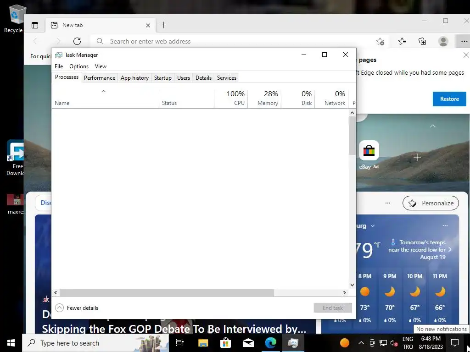Open the View menu in Task Manager

click(x=101, y=66)
